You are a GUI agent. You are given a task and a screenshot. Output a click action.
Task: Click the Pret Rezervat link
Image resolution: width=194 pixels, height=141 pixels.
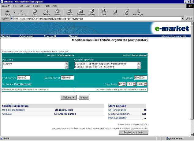(x=23, y=84)
